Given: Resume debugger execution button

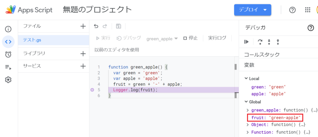Looking at the screenshot, I should tap(246, 42).
